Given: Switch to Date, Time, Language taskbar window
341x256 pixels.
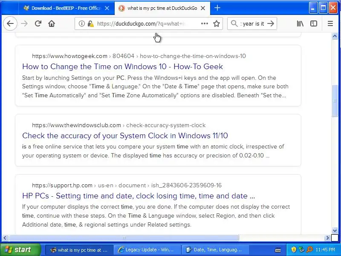Looking at the screenshot, I should (x=215, y=250).
